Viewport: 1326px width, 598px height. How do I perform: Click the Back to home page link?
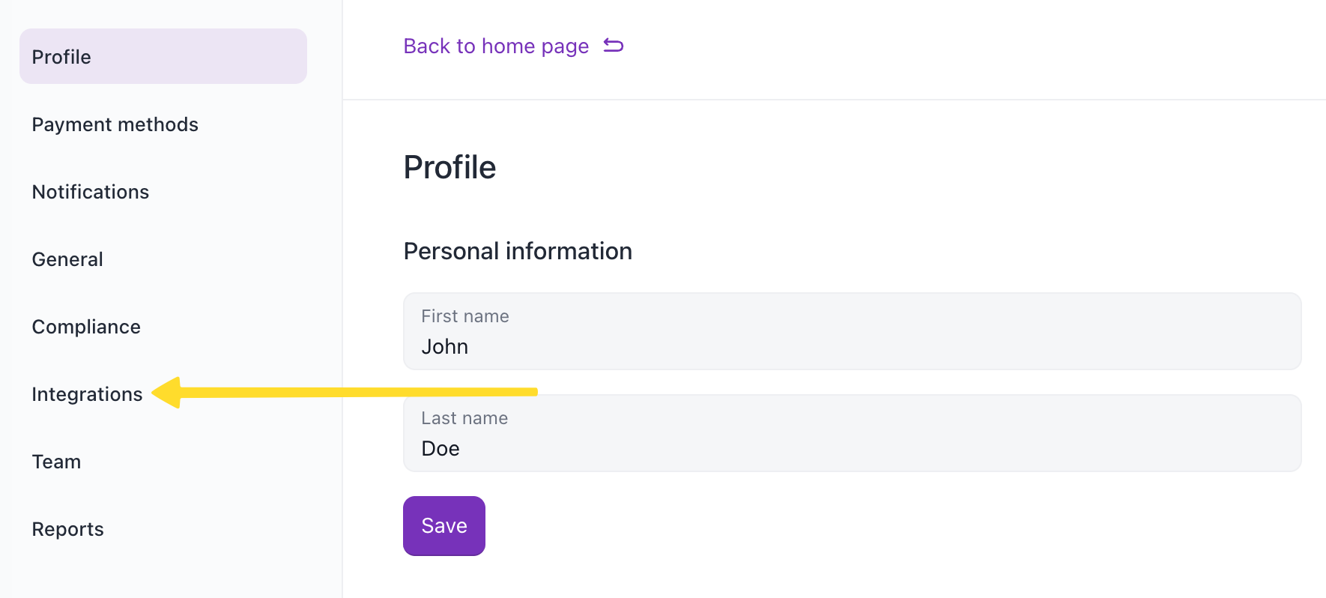pyautogui.click(x=496, y=46)
